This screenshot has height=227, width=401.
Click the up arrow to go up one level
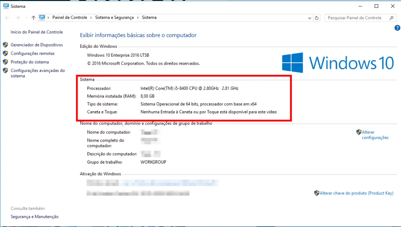(x=33, y=18)
